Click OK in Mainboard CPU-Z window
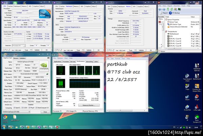 pyautogui.click(x=98, y=50)
